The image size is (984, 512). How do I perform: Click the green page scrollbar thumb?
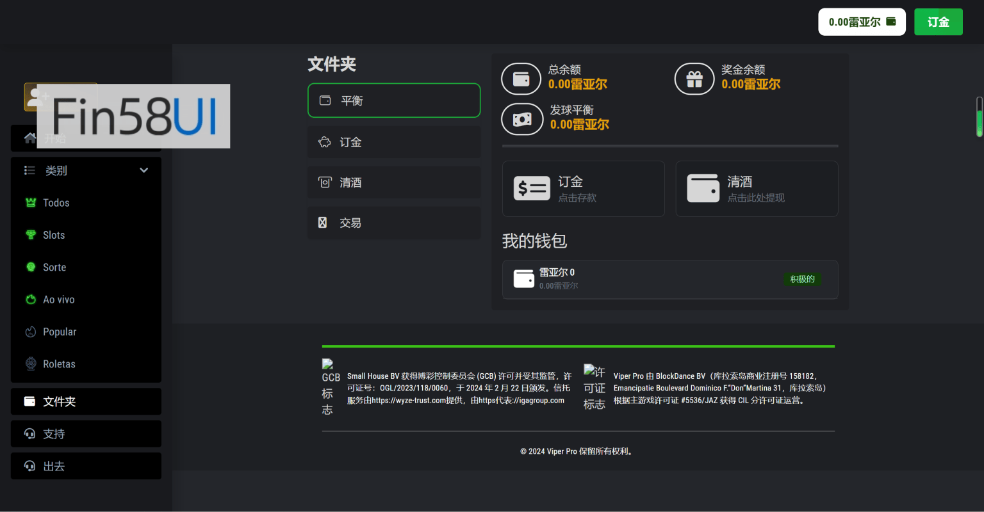979,122
